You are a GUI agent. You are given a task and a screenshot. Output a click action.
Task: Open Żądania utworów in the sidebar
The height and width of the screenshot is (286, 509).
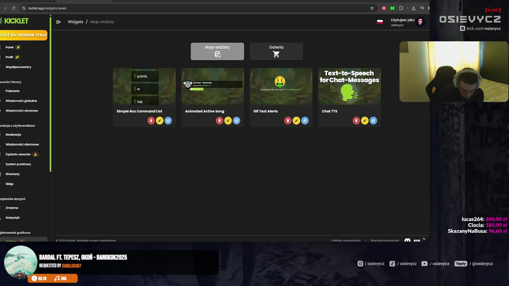[x=18, y=155]
